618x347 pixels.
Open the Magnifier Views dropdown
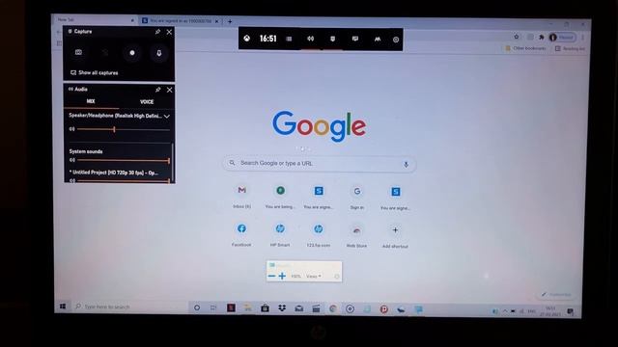click(313, 277)
